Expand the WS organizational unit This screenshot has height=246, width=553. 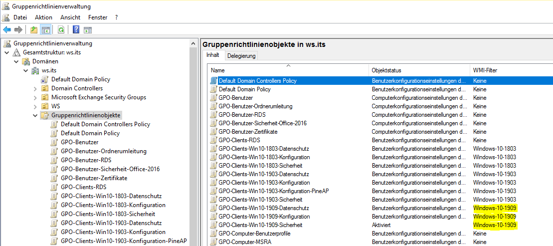(35, 107)
